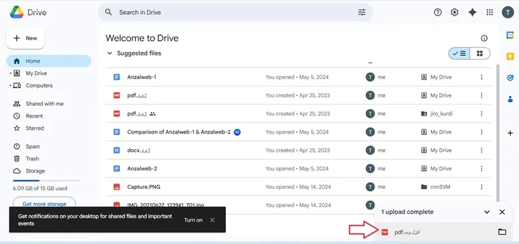
Task: Show file location folder icon in upload panel
Action: [502, 232]
